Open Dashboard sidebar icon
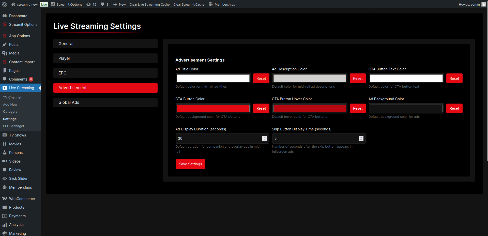Viewport: 488px width, 236px height. point(5,16)
